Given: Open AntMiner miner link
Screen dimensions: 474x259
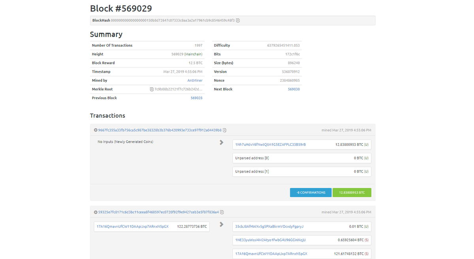Looking at the screenshot, I should coord(195,81).
